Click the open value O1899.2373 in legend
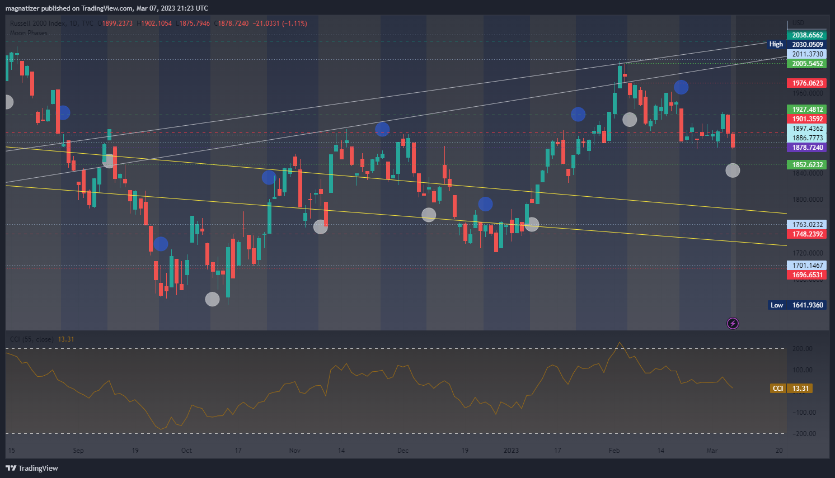Viewport: 835px width, 478px height. point(115,23)
